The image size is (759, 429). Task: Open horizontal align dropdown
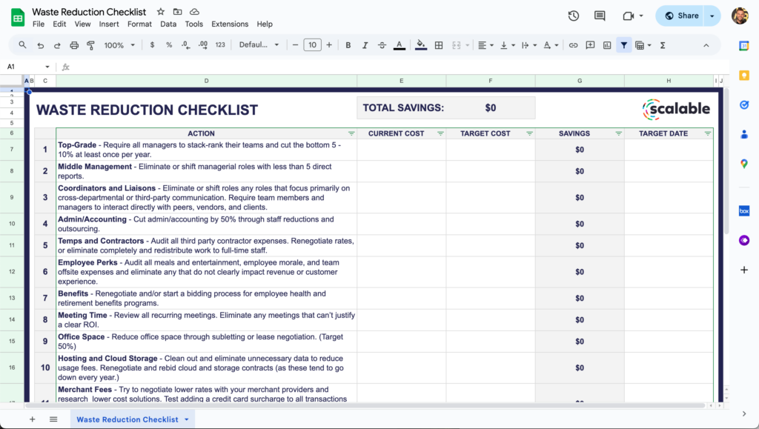point(485,45)
